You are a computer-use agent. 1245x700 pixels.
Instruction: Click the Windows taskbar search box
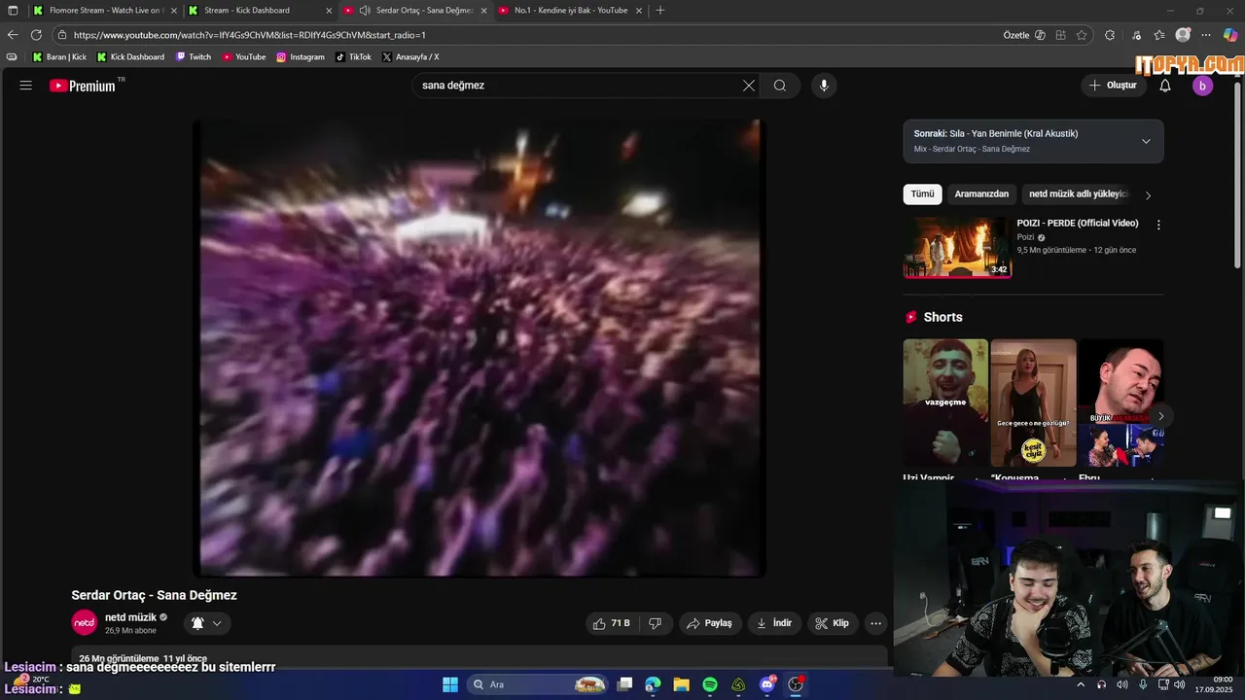pos(537,684)
